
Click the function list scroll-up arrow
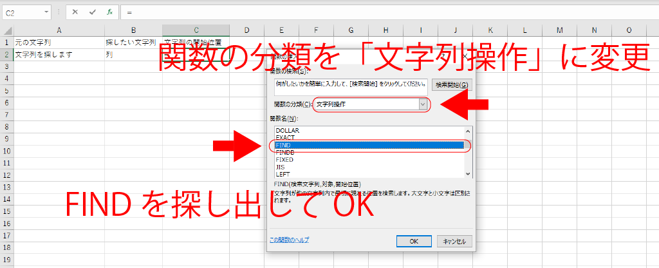pyautogui.click(x=469, y=130)
